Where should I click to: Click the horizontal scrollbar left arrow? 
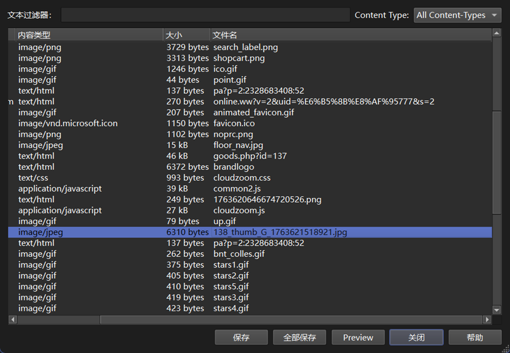[x=12, y=319]
